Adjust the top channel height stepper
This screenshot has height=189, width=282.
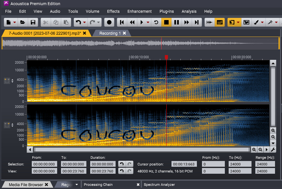[x=12, y=81]
